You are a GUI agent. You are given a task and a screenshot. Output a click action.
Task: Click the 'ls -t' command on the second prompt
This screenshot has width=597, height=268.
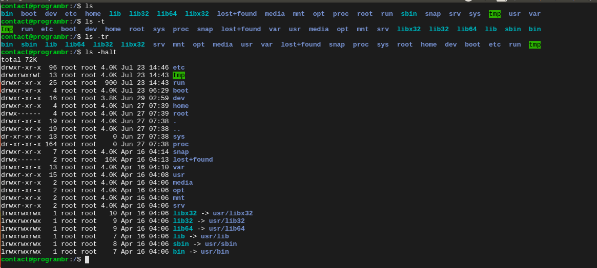coord(95,21)
